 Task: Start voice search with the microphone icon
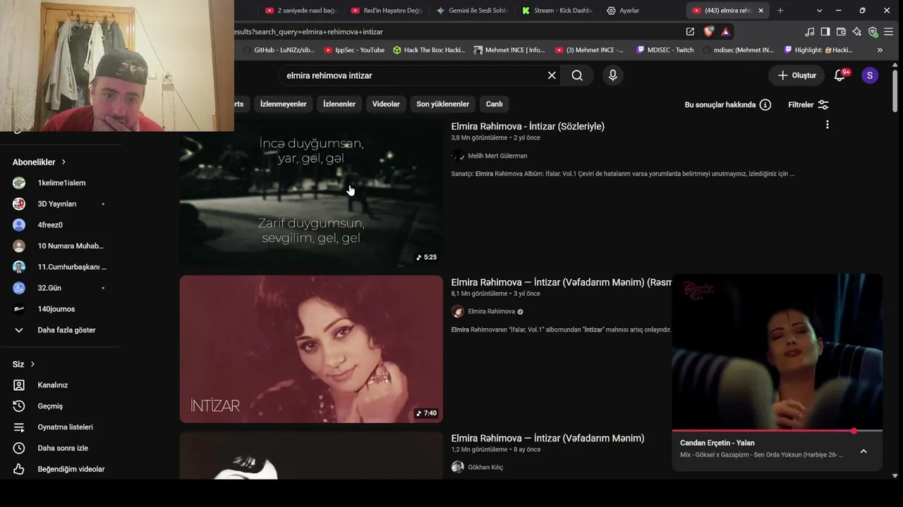click(612, 75)
